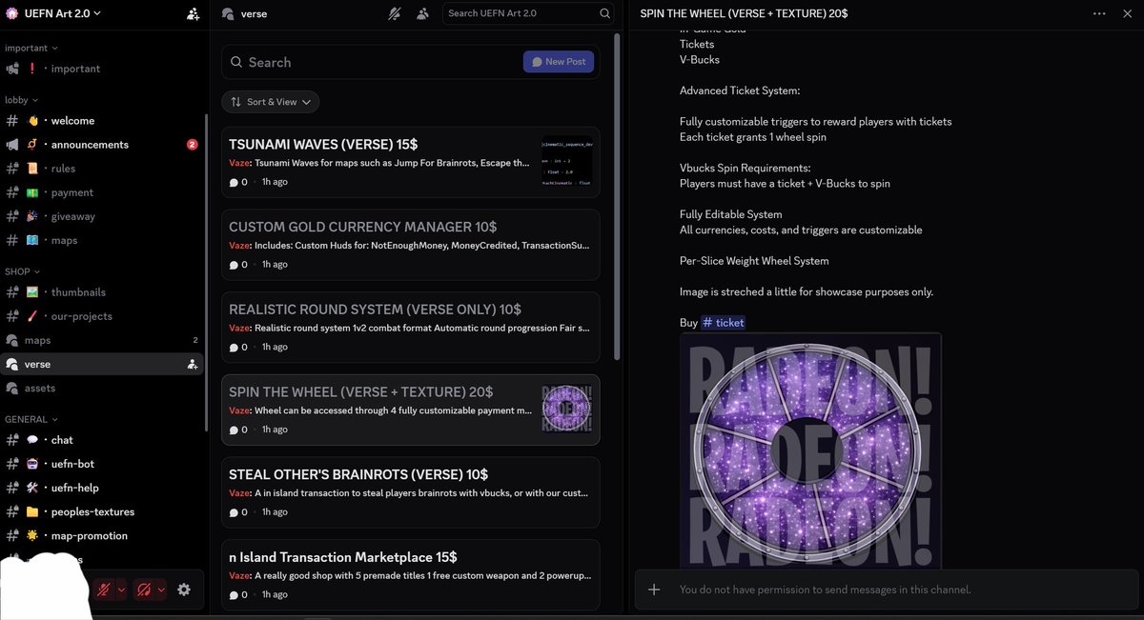The image size is (1144, 620).
Task: Open User Settings gear
Action: (x=184, y=590)
